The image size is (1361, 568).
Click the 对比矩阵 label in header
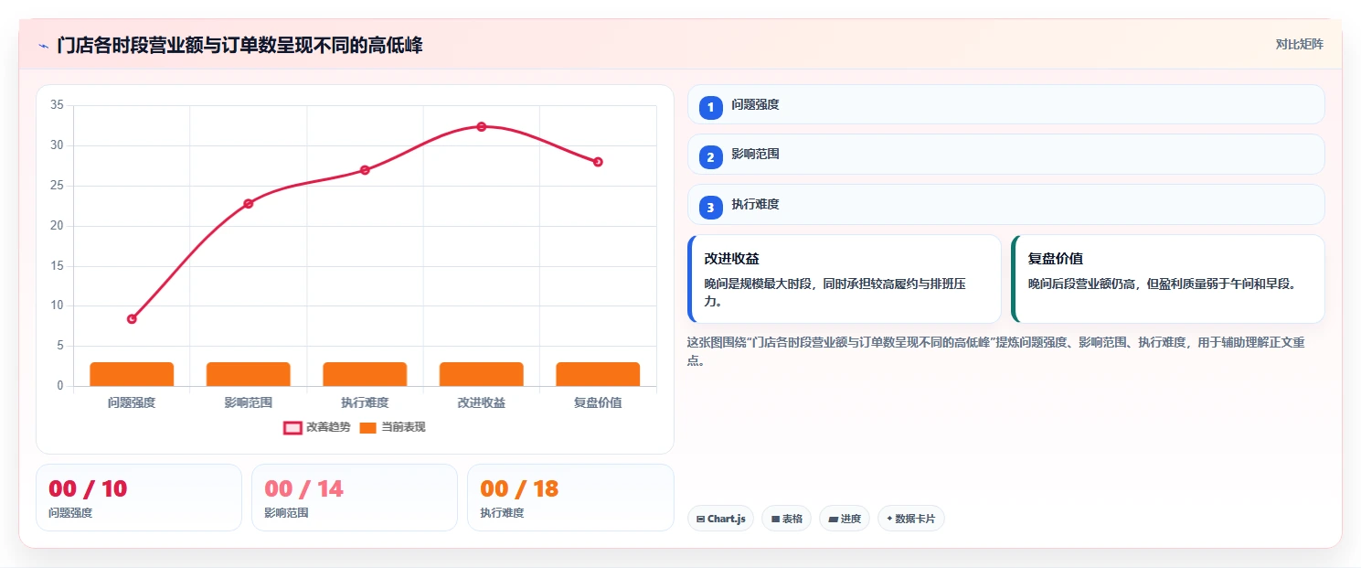click(x=1300, y=44)
